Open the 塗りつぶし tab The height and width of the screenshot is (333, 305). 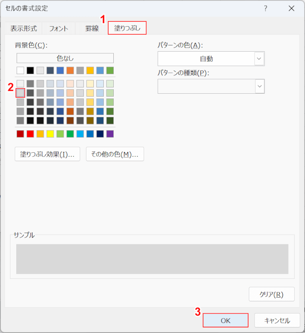(127, 28)
